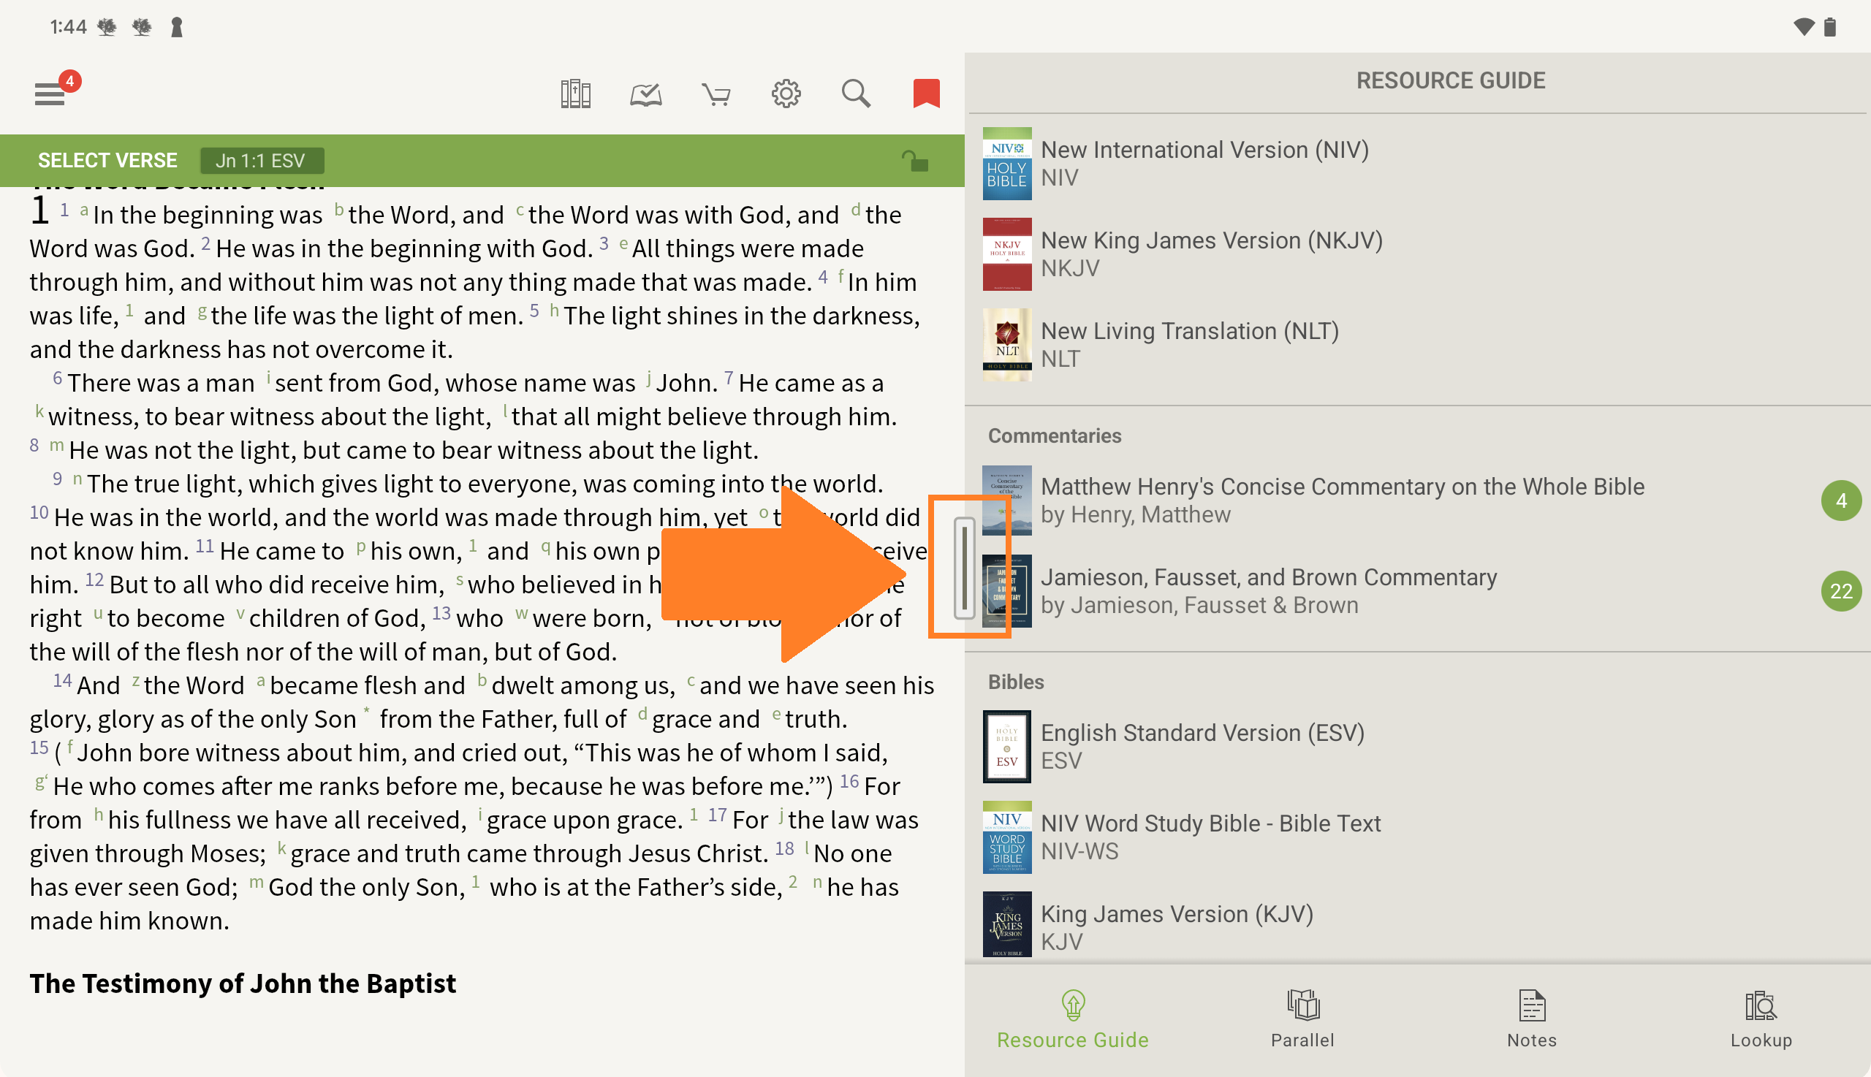Open the reading plan icon
1871x1077 pixels.
(x=645, y=94)
